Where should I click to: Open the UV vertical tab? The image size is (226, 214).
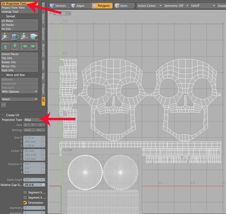click(x=43, y=101)
